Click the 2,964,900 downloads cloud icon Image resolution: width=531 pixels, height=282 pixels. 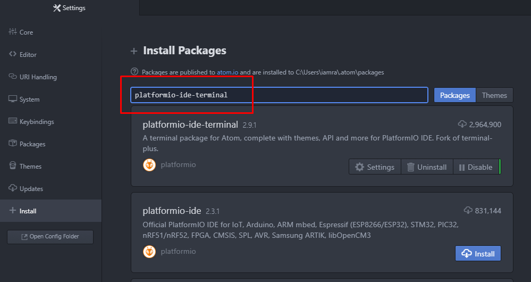point(462,124)
